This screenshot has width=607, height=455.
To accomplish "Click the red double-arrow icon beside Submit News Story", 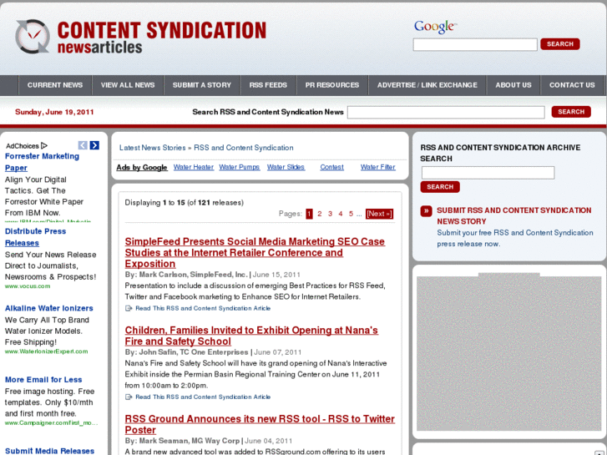I will point(426,211).
